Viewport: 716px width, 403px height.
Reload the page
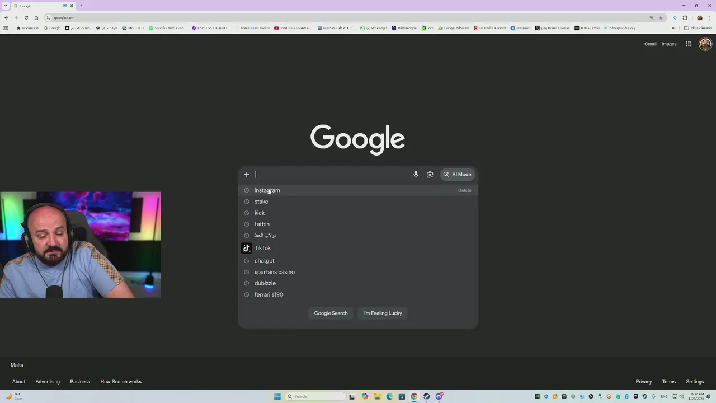coord(26,17)
